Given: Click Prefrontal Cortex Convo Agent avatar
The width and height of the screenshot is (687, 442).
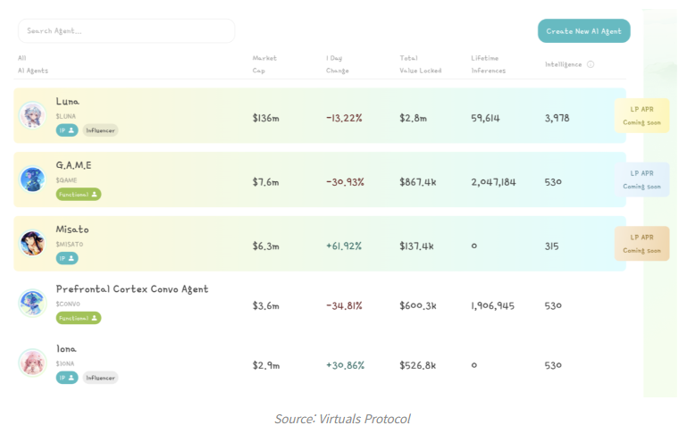Looking at the screenshot, I should [32, 303].
